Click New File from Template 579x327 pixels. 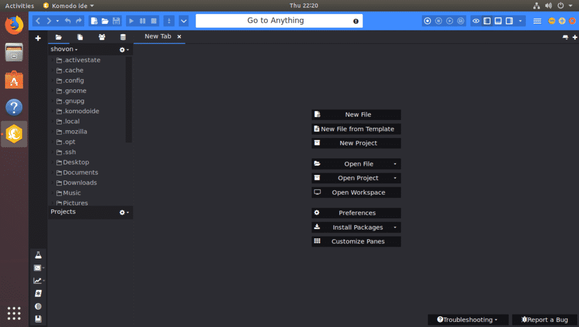[356, 128]
